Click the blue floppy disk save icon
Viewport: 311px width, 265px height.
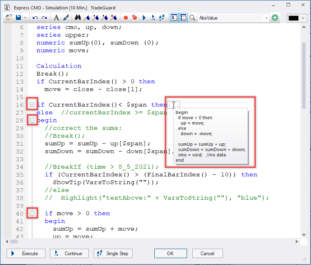18,18
